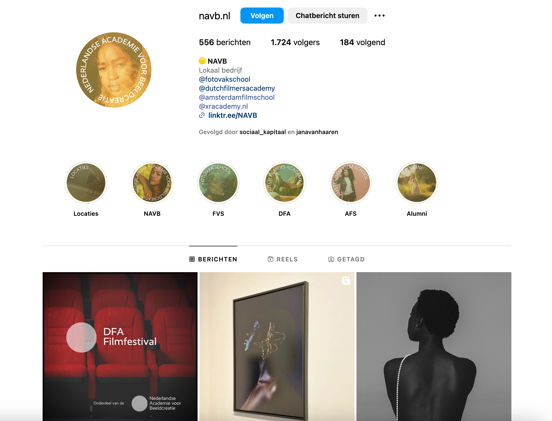Click the NAVB profile picture
This screenshot has height=421, width=552.
(114, 70)
